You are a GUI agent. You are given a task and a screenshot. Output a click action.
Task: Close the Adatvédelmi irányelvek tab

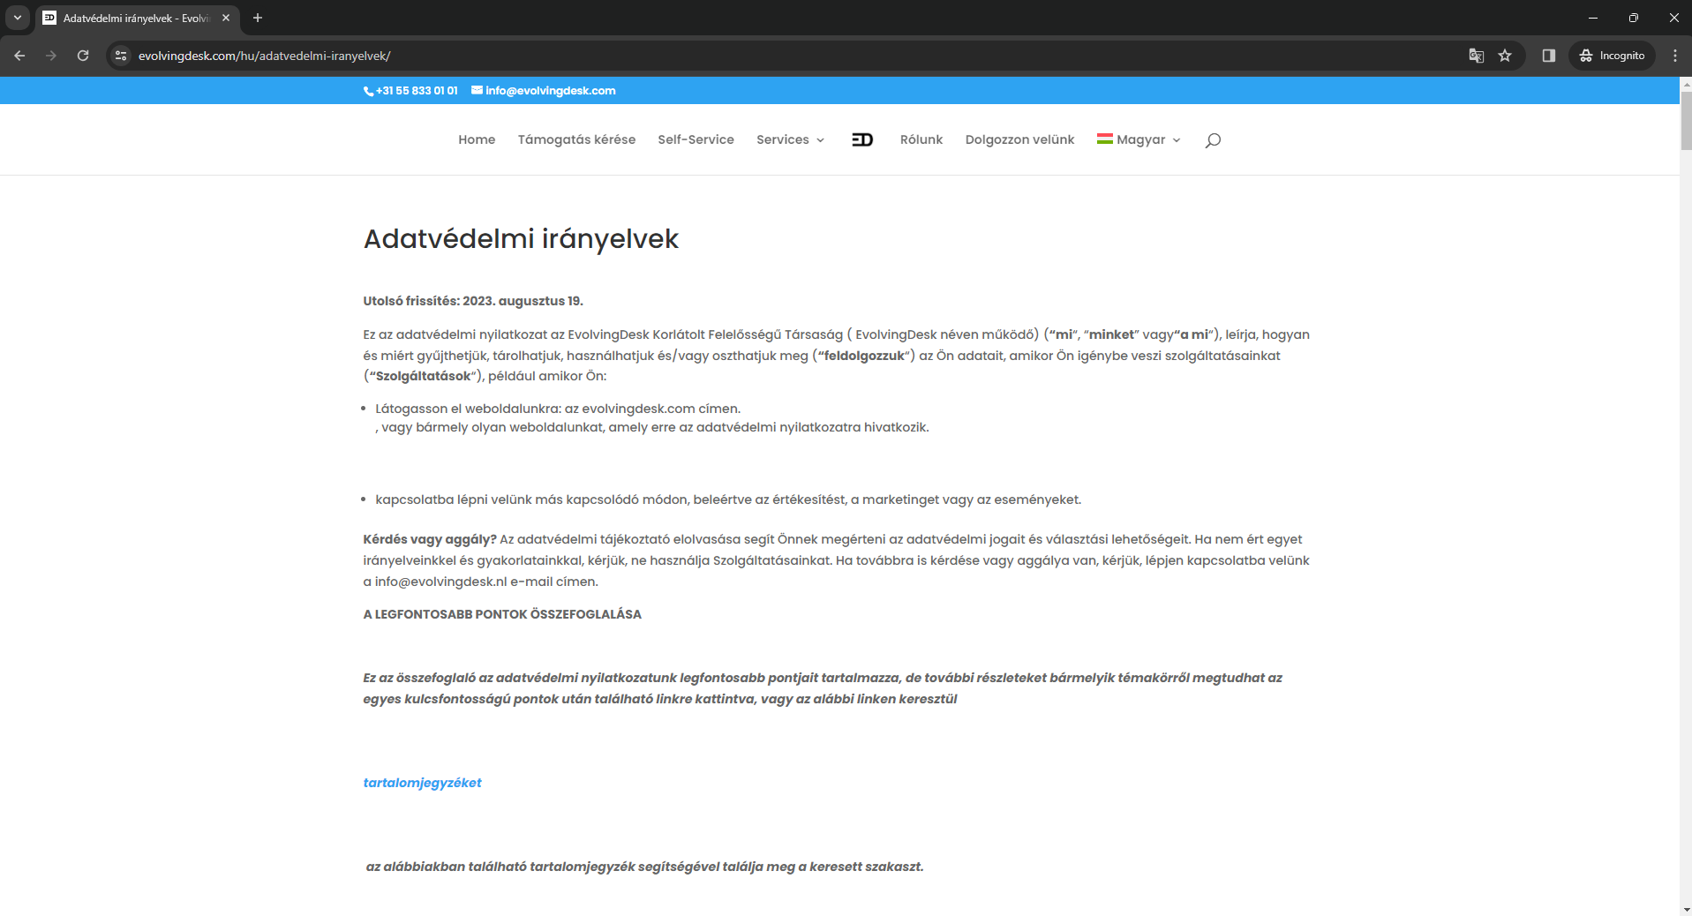tap(226, 18)
